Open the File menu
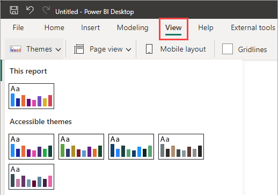Screen dimensions: 278x195 [x=18, y=27]
